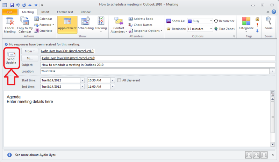
Task: Expand the Reminder 15 minutes dropdown
Action: 211,29
